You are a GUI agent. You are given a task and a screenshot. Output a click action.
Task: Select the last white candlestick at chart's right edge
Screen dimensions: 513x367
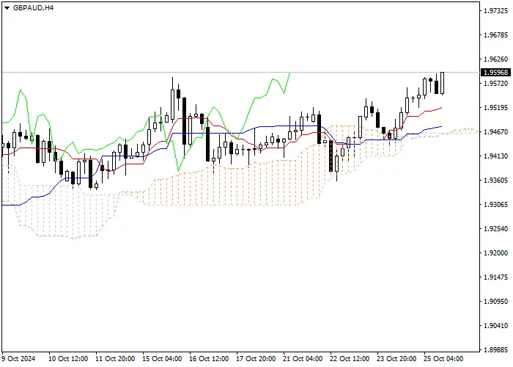pos(443,83)
